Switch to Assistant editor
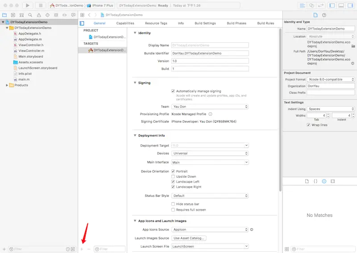This screenshot has width=357, height=253. 311,5
